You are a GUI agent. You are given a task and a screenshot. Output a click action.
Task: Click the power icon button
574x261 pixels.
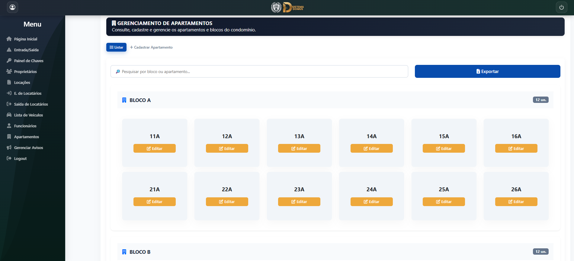coord(561,7)
